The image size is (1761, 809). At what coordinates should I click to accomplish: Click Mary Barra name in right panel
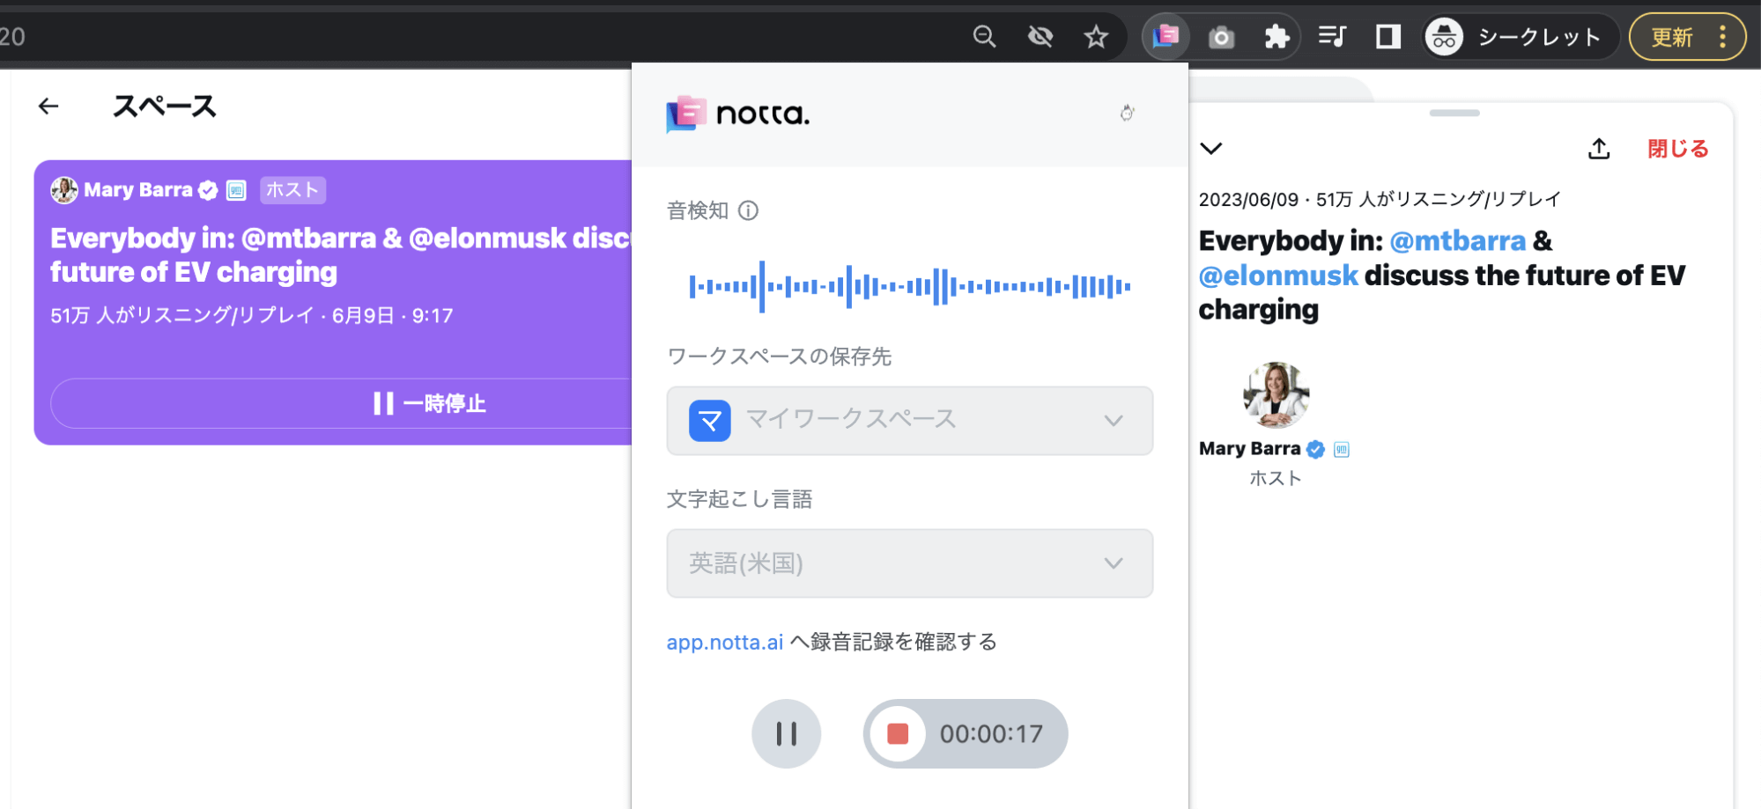[1249, 449]
